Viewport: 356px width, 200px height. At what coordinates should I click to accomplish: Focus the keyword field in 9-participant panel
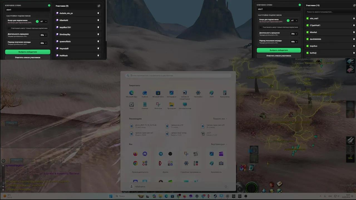pyautogui.click(x=28, y=10)
